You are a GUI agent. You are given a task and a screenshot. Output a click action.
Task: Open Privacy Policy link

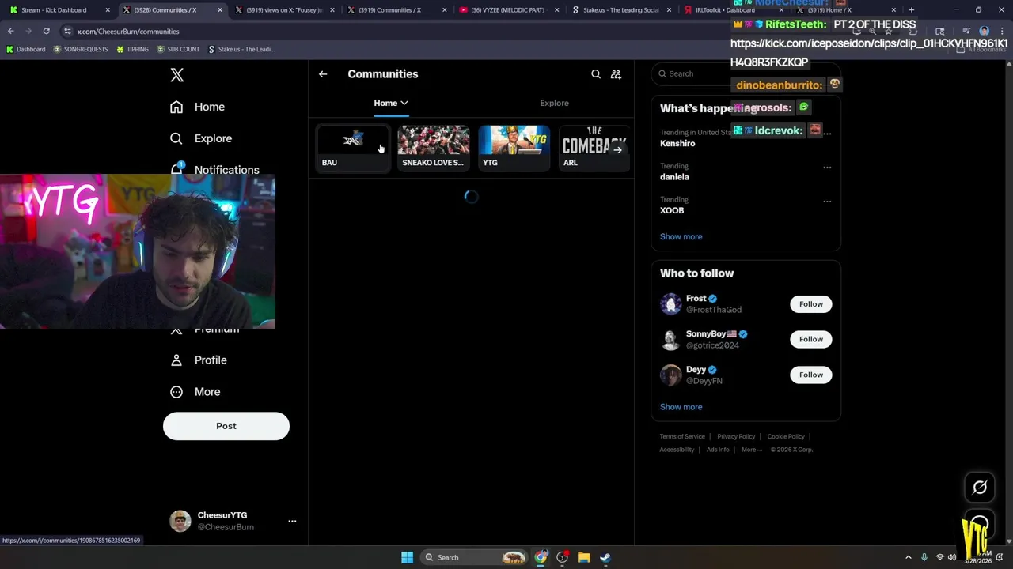pos(736,436)
